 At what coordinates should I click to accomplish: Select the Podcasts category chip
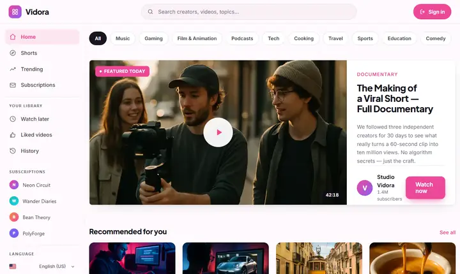(x=242, y=38)
